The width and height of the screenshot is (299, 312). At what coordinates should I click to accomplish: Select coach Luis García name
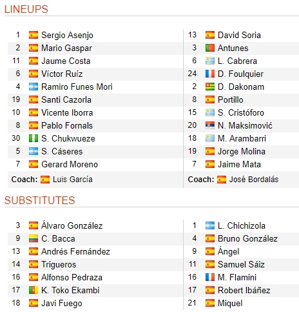pyautogui.click(x=73, y=180)
